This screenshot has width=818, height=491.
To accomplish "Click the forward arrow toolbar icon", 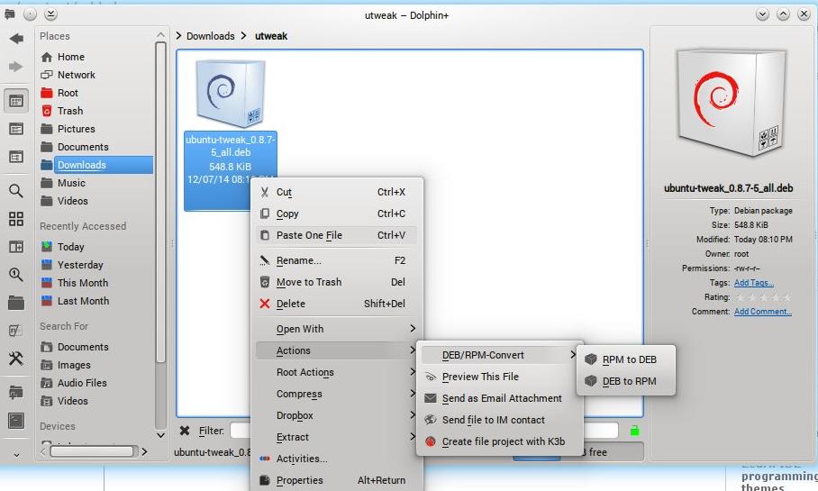I will pos(16,67).
